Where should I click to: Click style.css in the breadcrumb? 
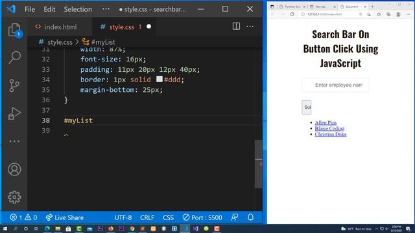point(60,42)
